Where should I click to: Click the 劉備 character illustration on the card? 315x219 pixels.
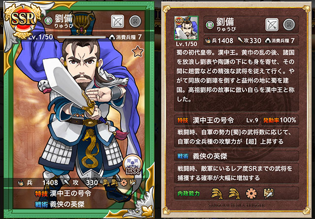click(84, 113)
